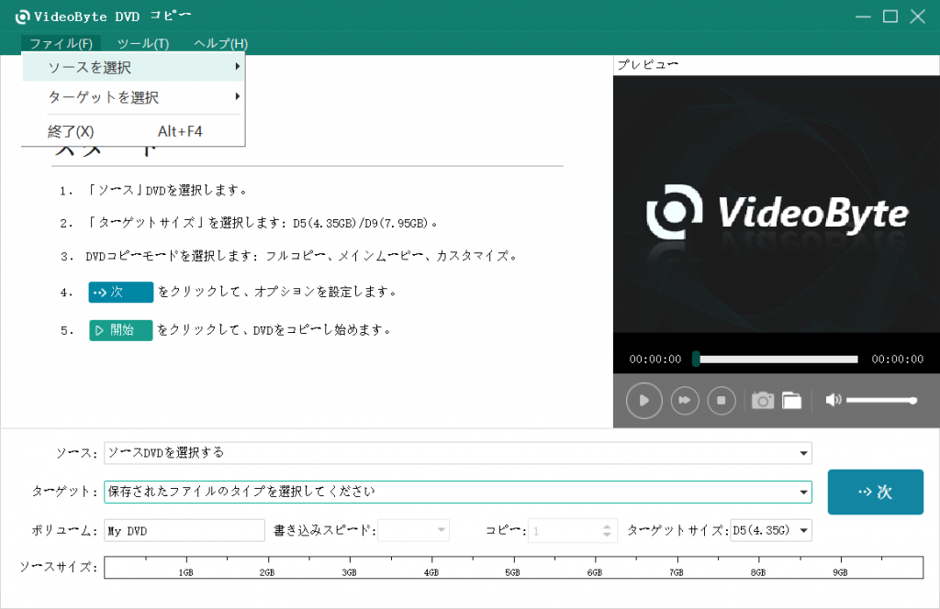The image size is (940, 609).
Task: Open the 書き込みスピード dropdown
Action: tap(414, 530)
